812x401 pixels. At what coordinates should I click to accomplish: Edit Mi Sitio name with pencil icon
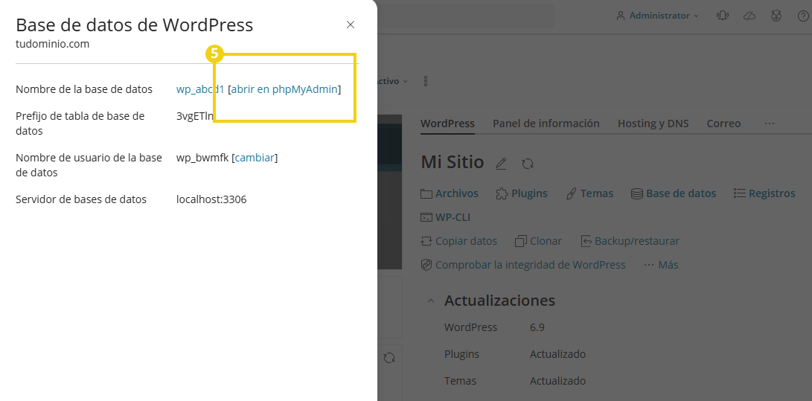[x=500, y=164]
